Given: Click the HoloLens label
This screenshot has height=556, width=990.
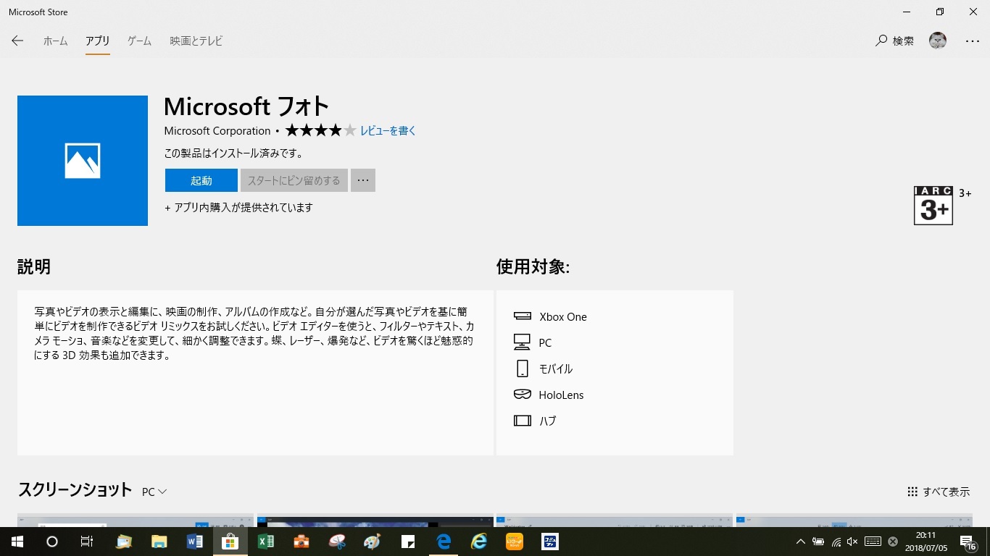Looking at the screenshot, I should (561, 395).
